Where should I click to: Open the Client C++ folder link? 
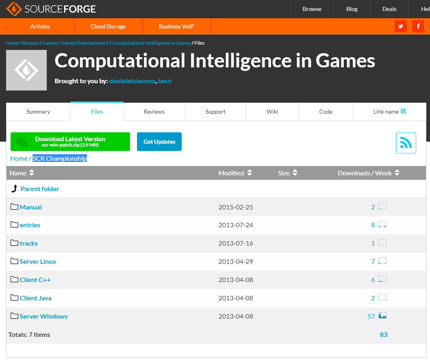coord(35,280)
